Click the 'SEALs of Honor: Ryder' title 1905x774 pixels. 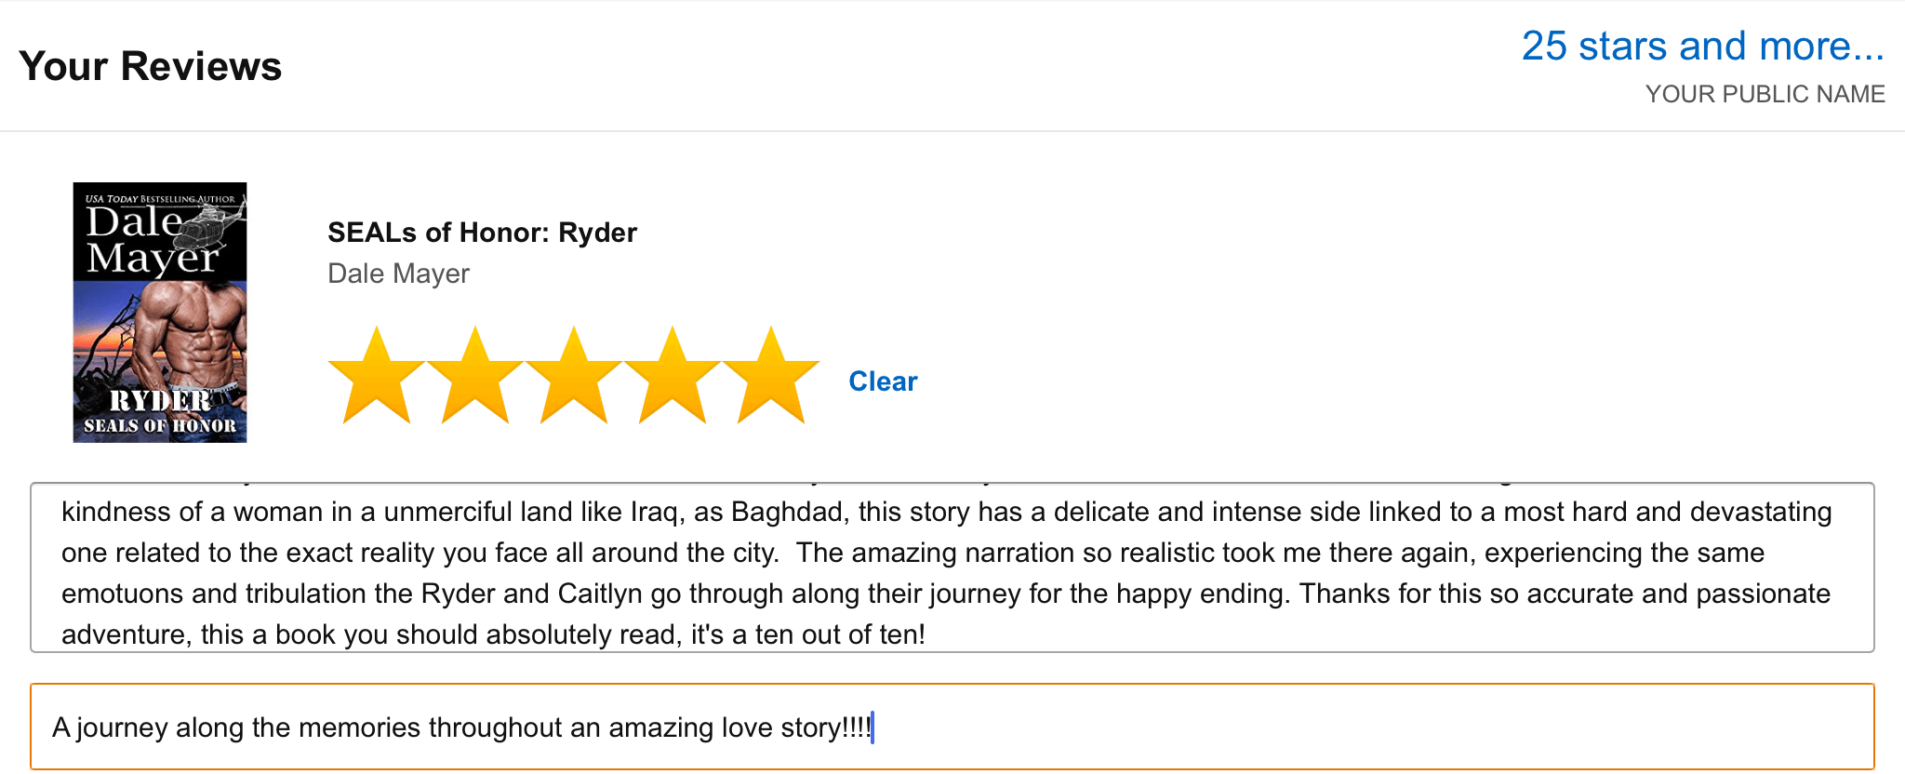point(482,233)
